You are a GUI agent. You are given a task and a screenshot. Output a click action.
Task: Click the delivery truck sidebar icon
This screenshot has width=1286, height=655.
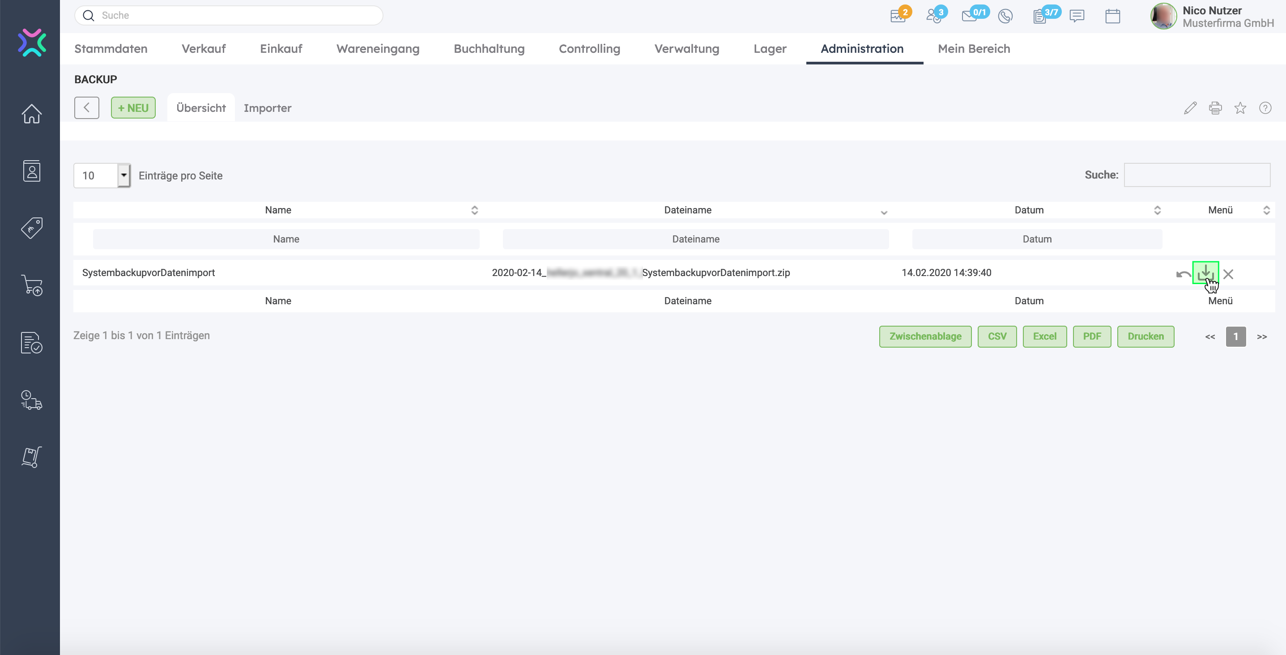31,400
